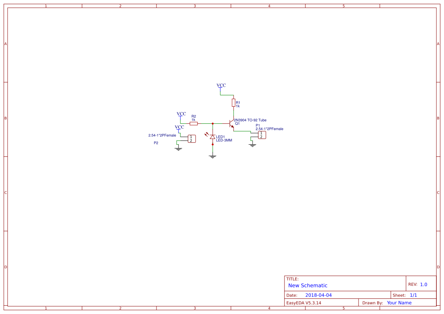Click the "Your Name" drawn-by field
Viewport: 444px width, 314px height.
coord(399,303)
